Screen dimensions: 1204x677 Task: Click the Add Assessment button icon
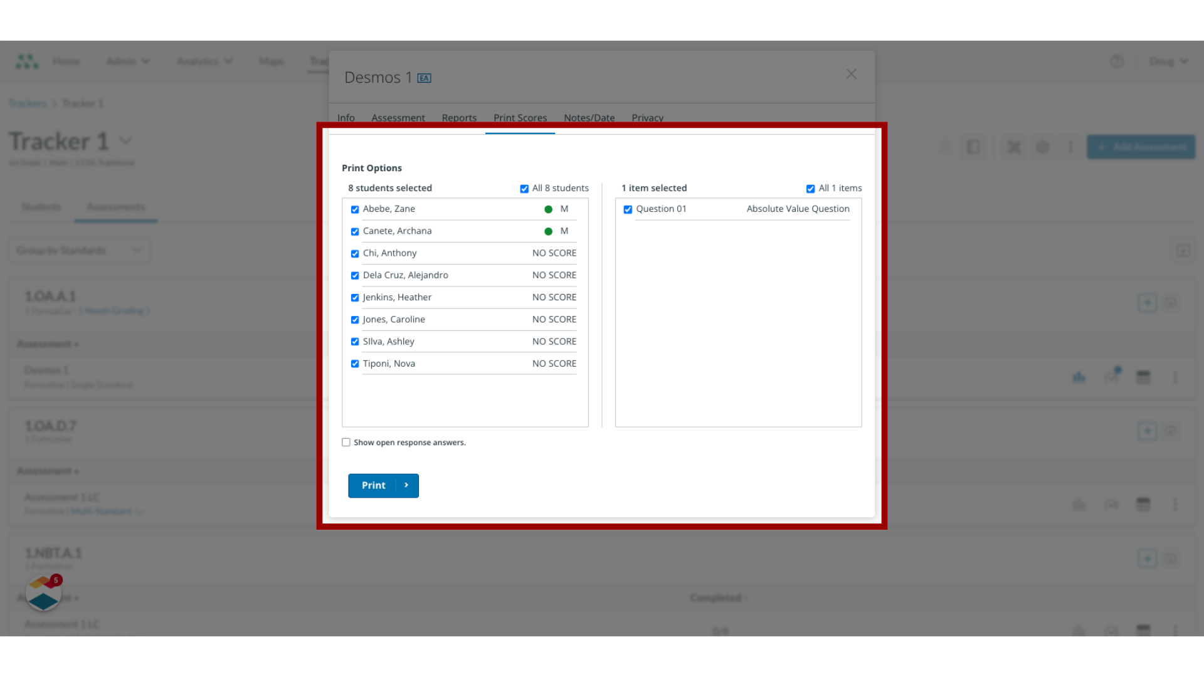(x=1102, y=147)
